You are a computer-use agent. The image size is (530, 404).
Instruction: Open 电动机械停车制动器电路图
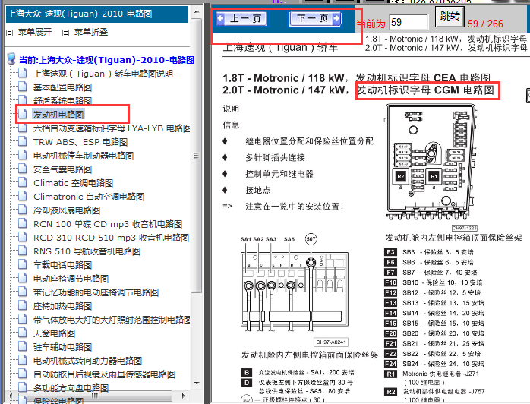[84, 156]
